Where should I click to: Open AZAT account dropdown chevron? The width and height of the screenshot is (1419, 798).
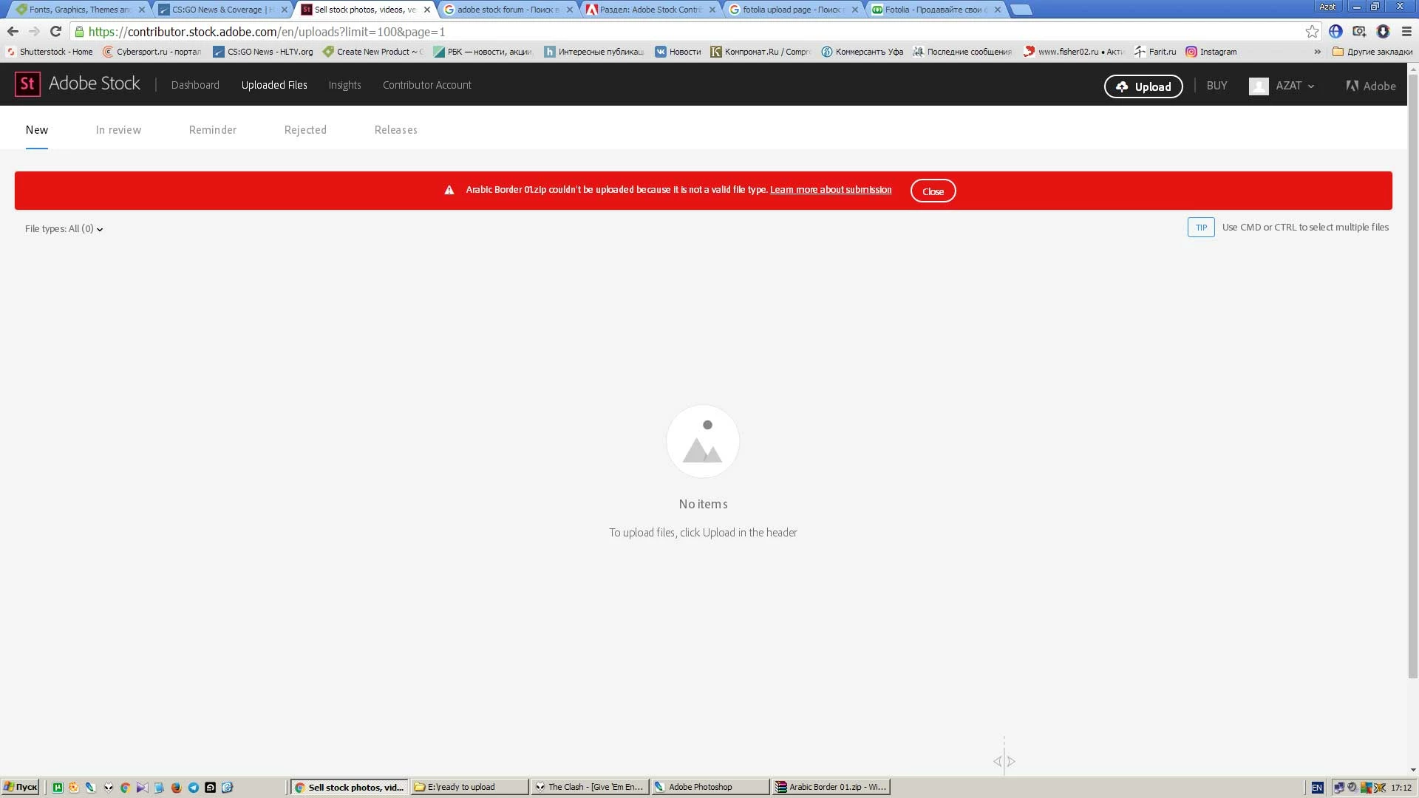pyautogui.click(x=1311, y=86)
